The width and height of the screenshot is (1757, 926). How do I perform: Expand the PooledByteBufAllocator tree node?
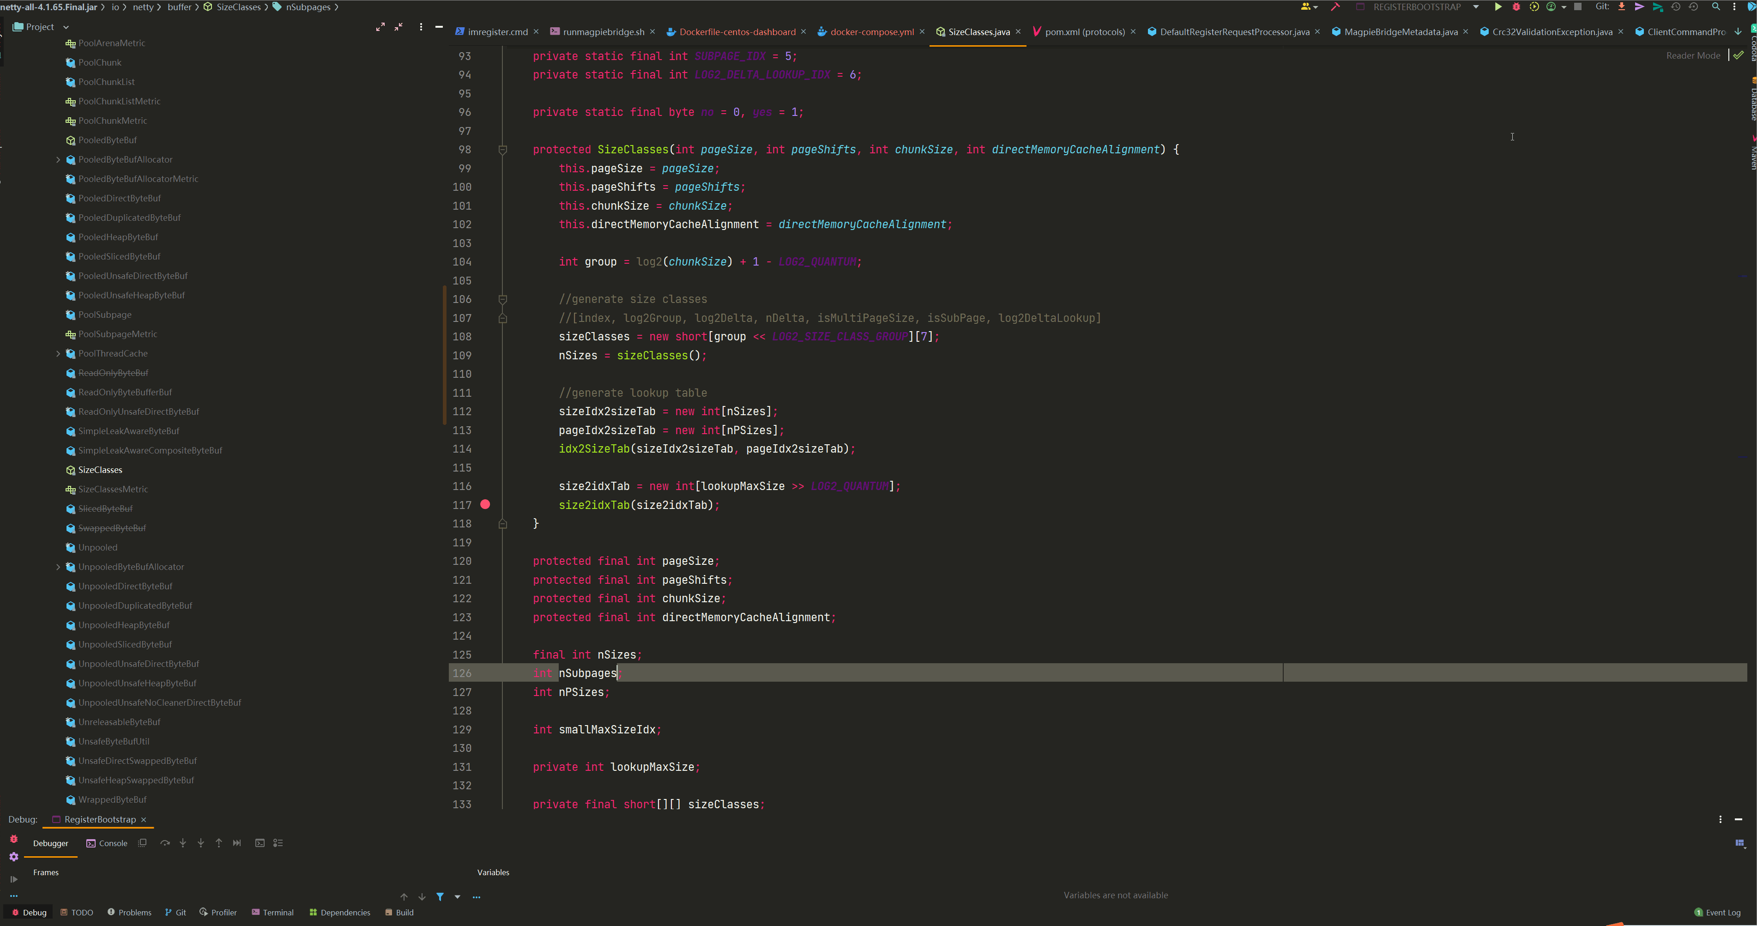(58, 160)
